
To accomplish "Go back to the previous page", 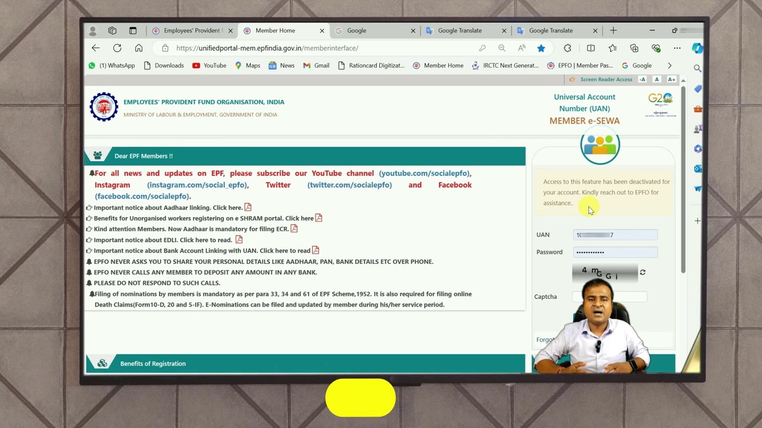I will [96, 48].
